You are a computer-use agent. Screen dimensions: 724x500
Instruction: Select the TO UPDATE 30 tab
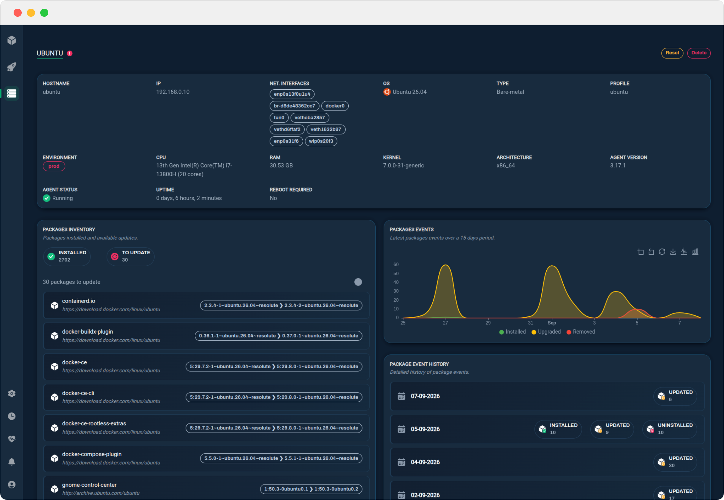point(131,256)
